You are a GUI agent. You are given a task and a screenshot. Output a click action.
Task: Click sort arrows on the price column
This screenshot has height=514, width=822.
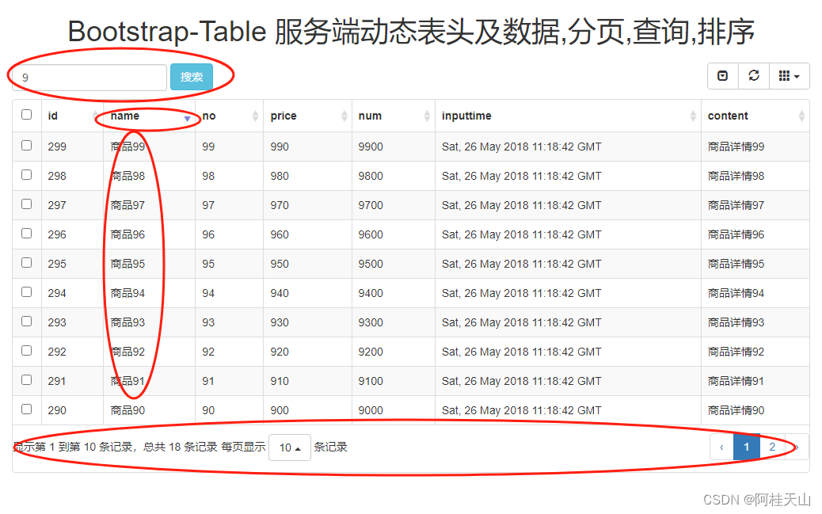346,116
